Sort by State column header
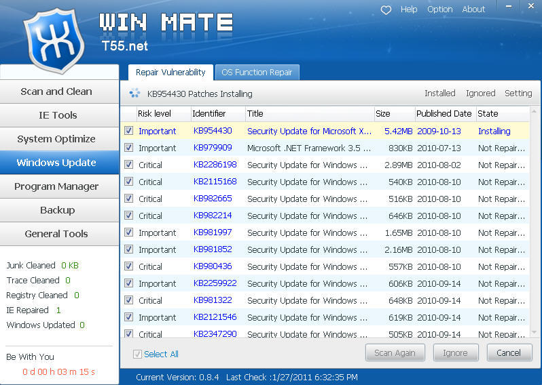Screen dimensions: 542x385 coord(503,113)
